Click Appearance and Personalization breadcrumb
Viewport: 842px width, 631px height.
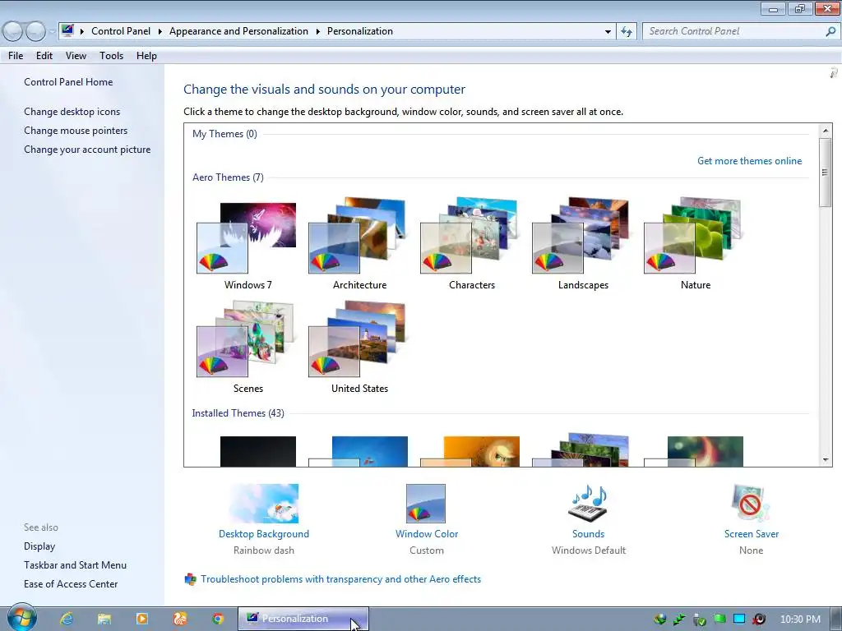pyautogui.click(x=238, y=31)
